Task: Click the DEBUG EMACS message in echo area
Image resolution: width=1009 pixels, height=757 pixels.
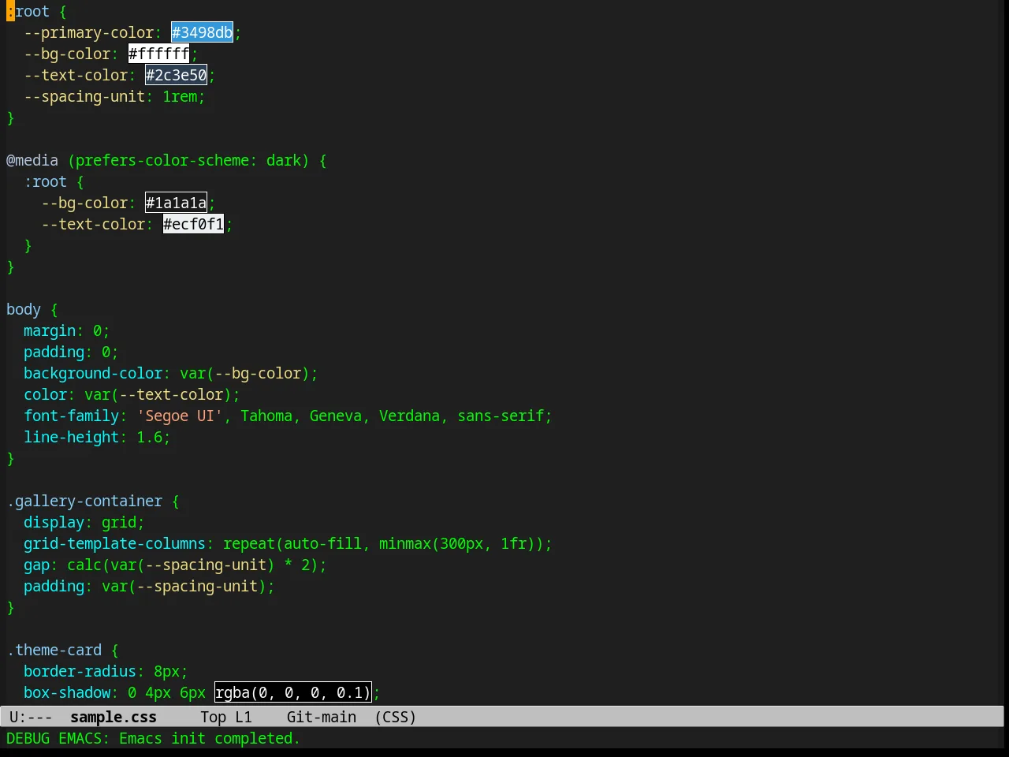Action: pos(153,738)
